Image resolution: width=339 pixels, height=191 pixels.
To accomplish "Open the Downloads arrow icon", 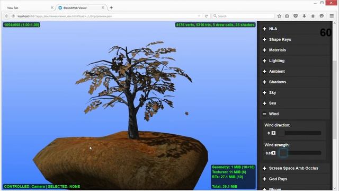I will tap(304, 16).
